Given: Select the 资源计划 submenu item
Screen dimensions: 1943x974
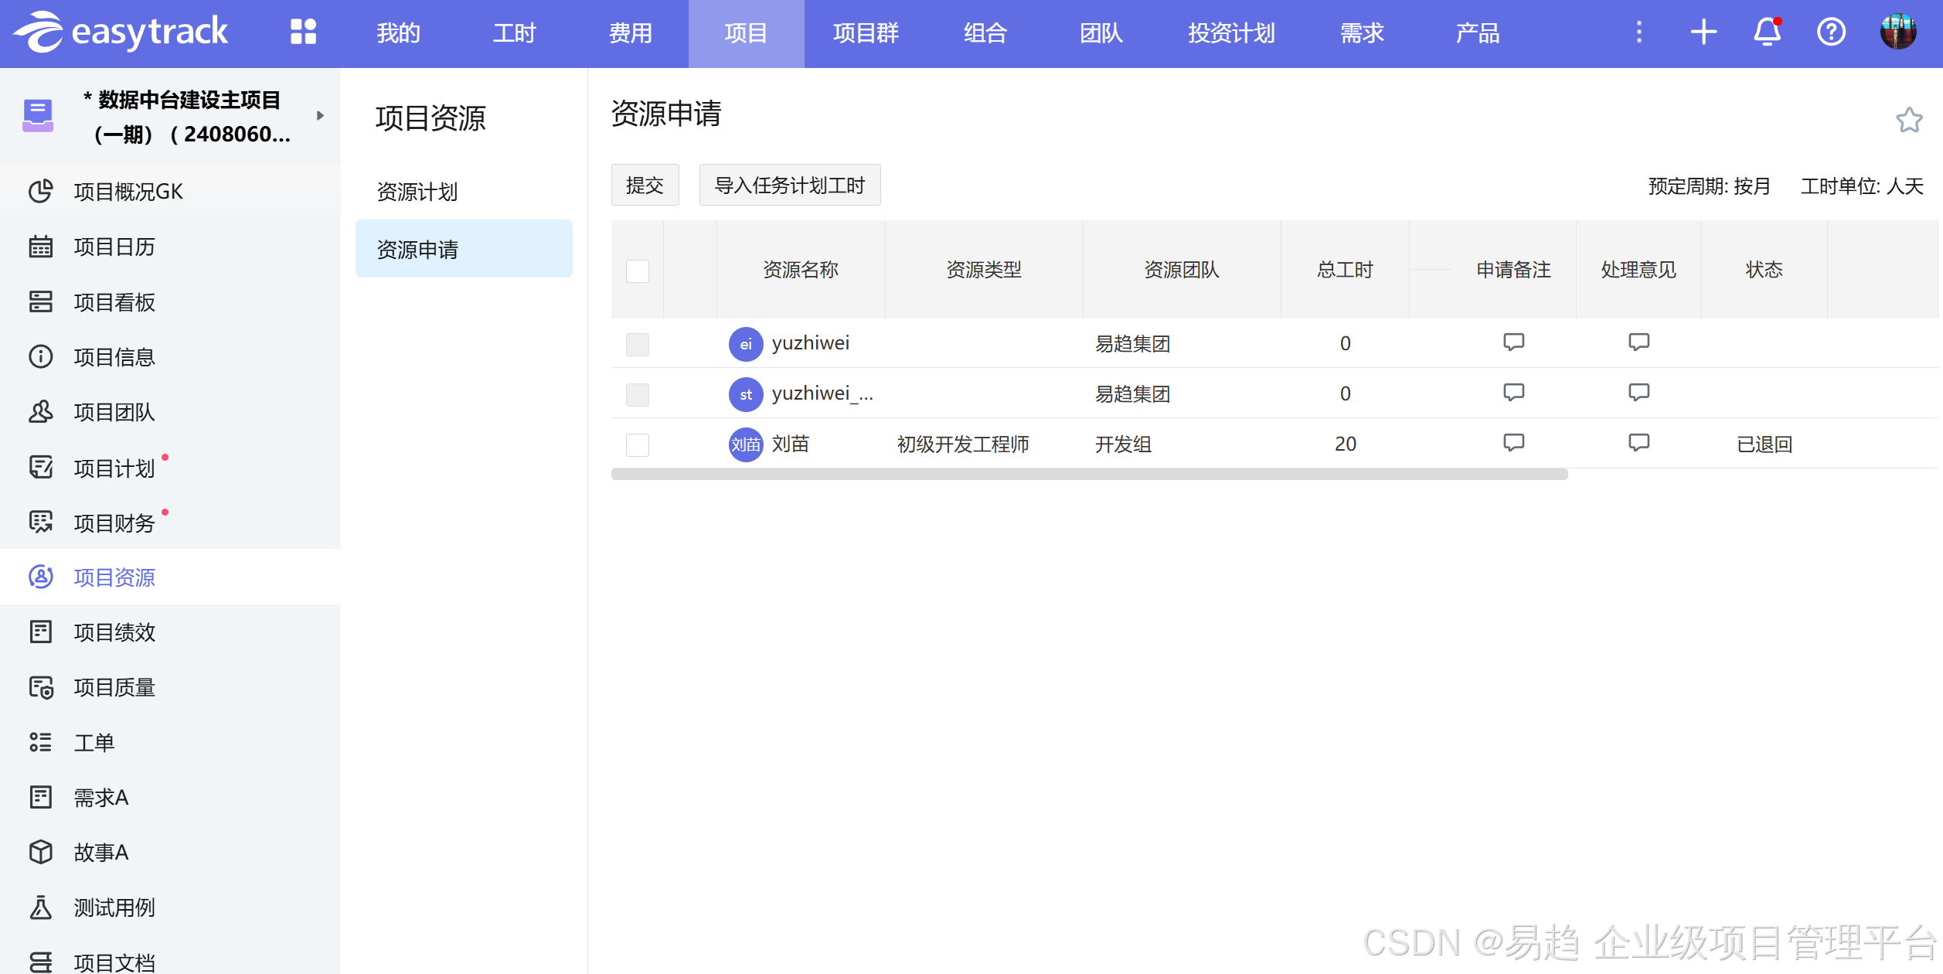Looking at the screenshot, I should [417, 192].
